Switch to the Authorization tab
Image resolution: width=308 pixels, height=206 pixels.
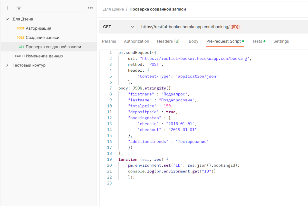click(137, 41)
